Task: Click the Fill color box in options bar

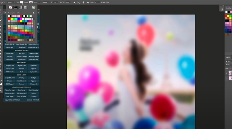Action: 22,2
